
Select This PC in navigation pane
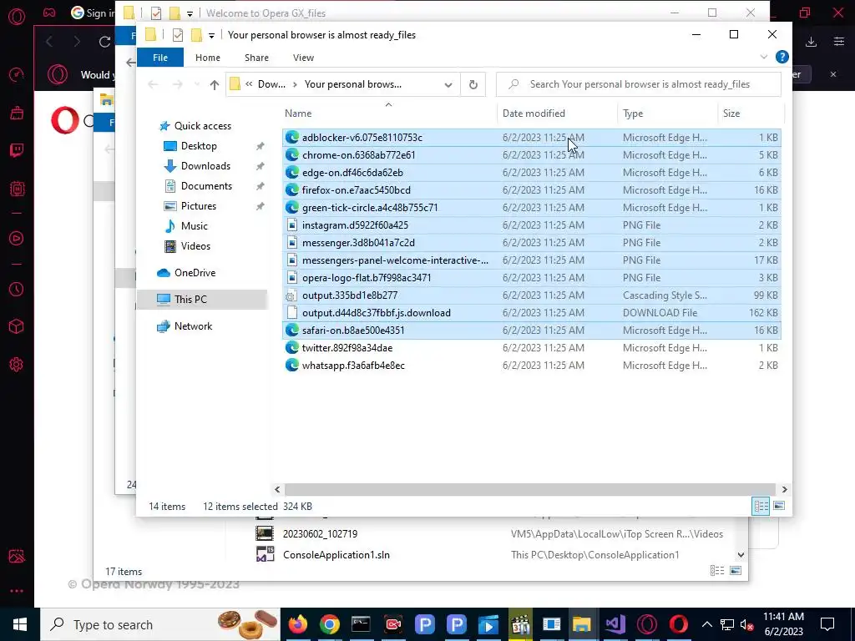click(x=181, y=300)
